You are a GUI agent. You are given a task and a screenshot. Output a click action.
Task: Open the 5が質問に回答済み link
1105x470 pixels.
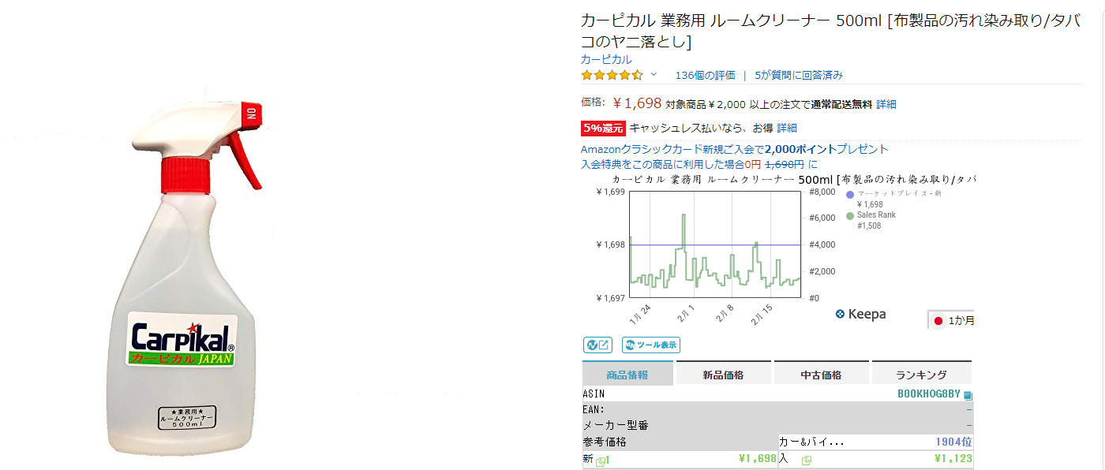(799, 76)
